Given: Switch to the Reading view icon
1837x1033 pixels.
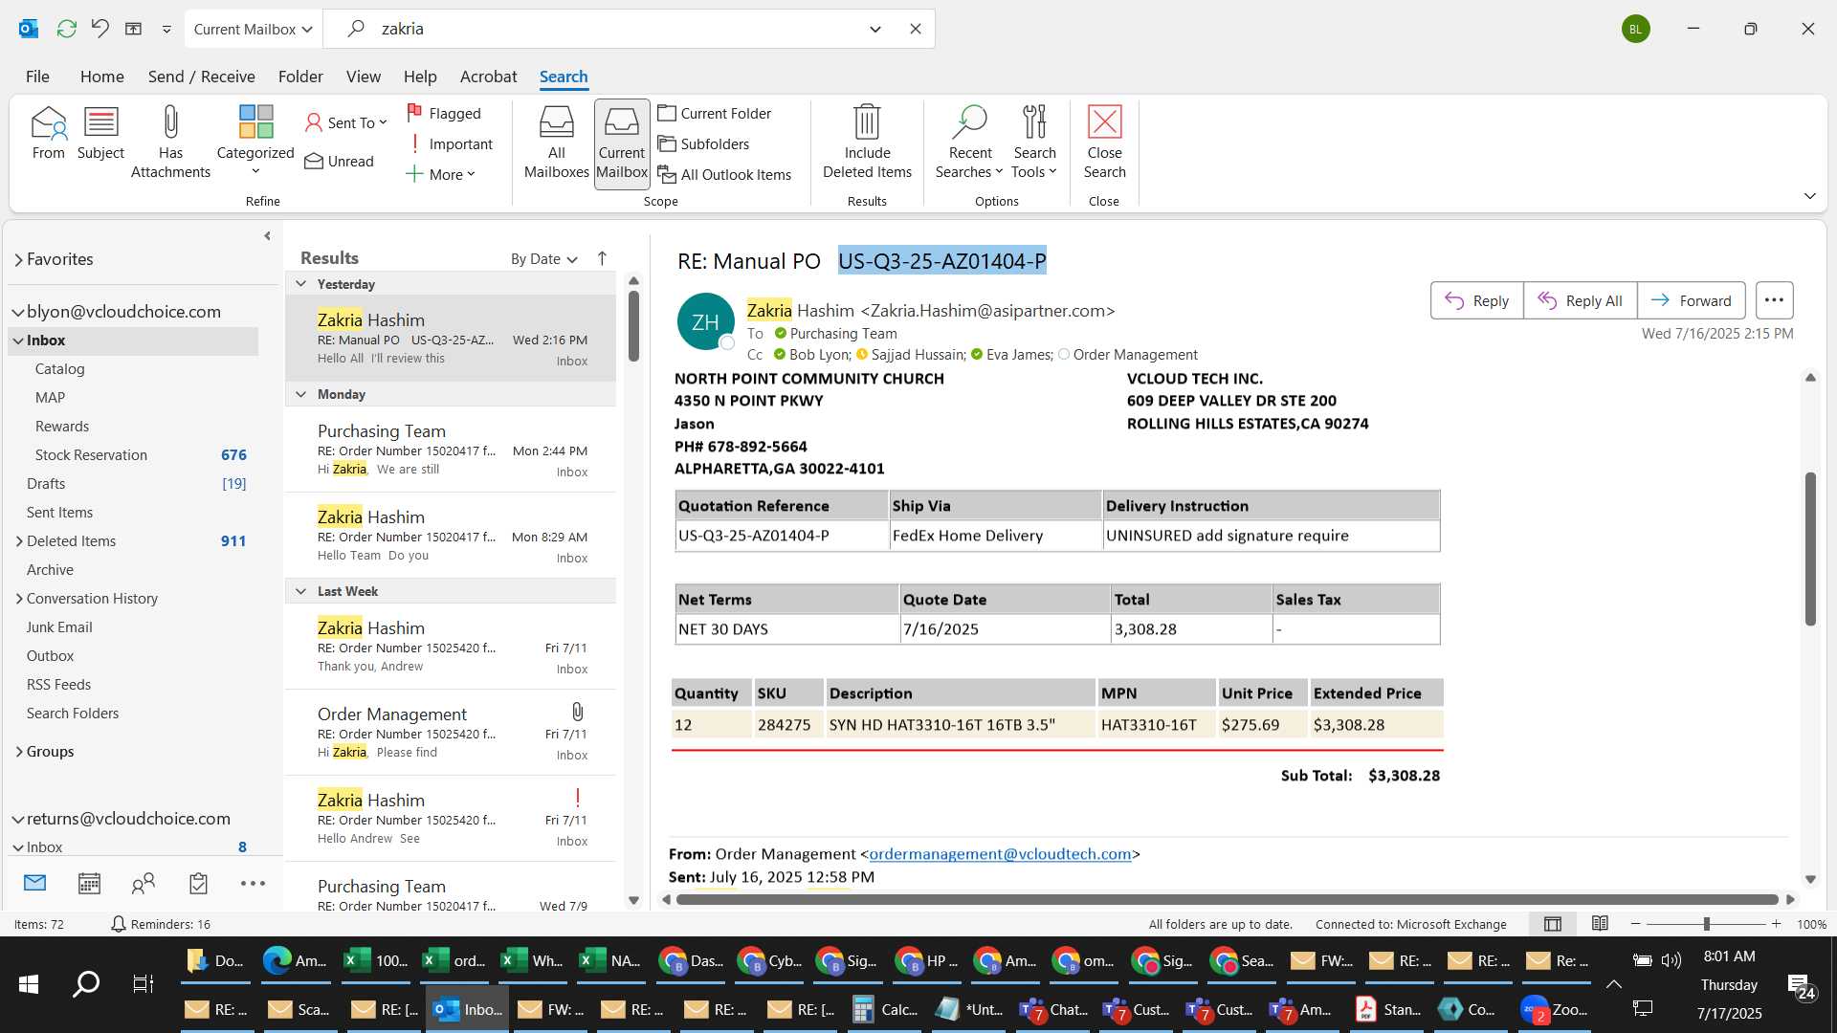Looking at the screenshot, I should pos(1600,924).
